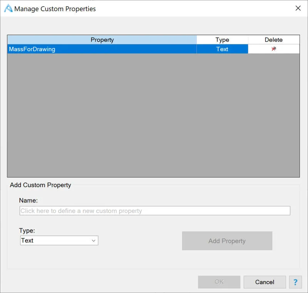
Task: Click the Type: label above the dropdown
Action: pos(27,230)
